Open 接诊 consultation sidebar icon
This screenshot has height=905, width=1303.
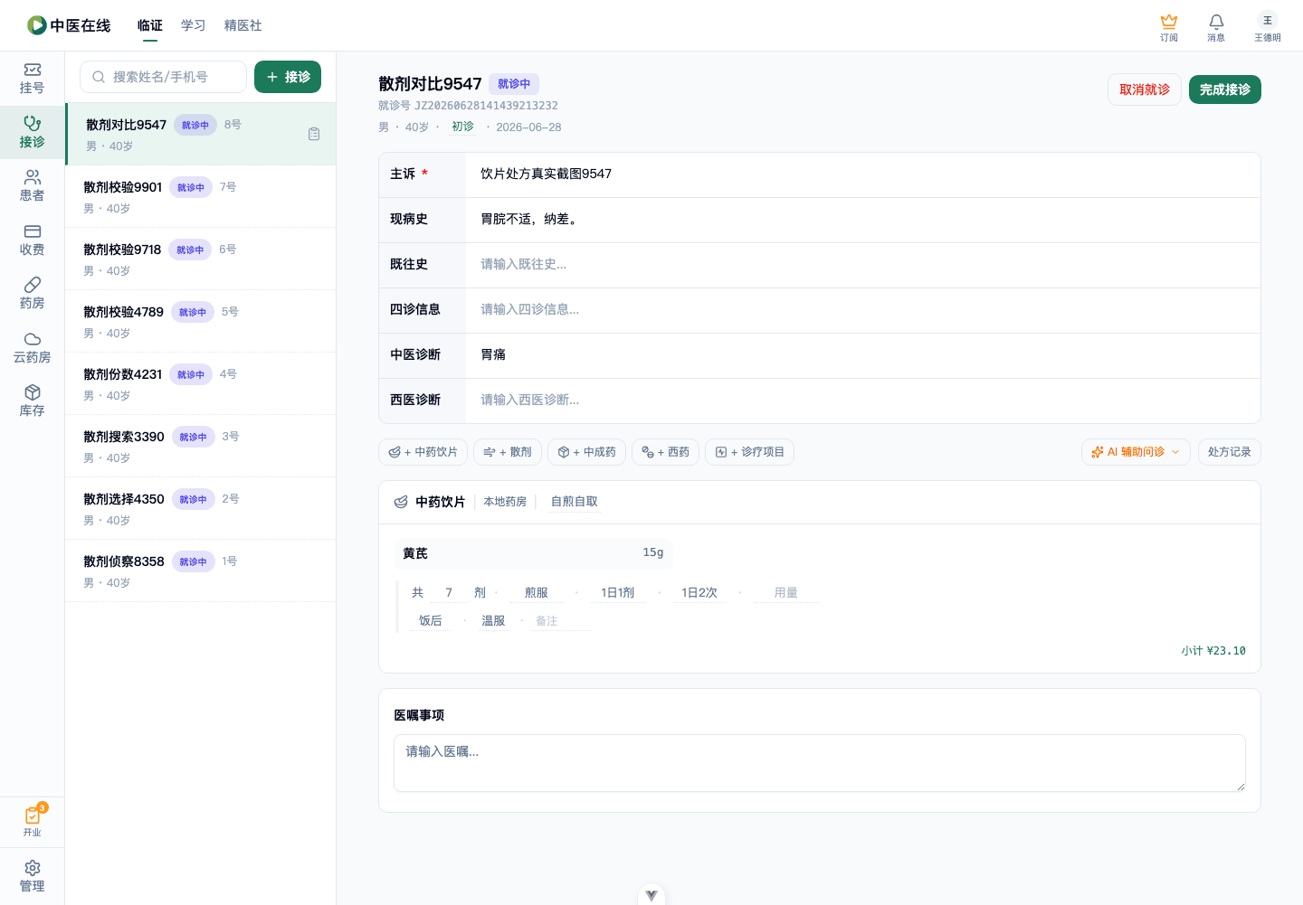click(32, 132)
